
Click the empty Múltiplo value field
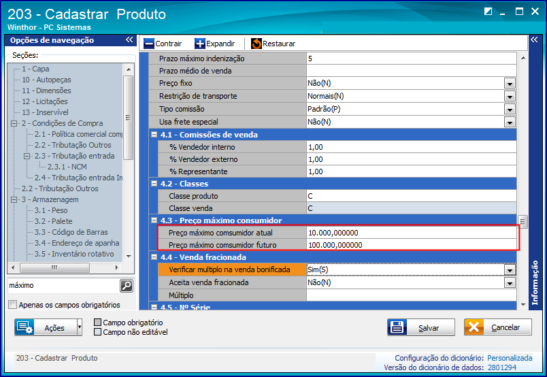click(x=412, y=295)
